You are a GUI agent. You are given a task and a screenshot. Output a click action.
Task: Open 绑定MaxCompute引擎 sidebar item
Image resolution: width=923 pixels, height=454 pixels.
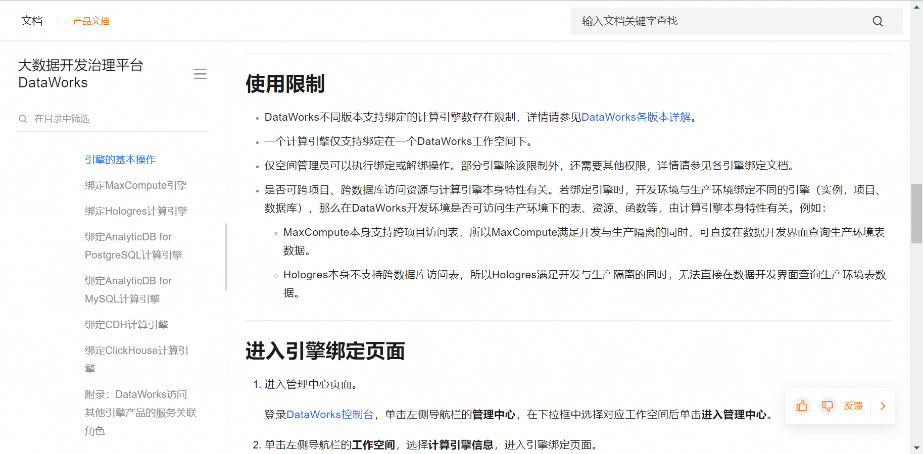(136, 185)
